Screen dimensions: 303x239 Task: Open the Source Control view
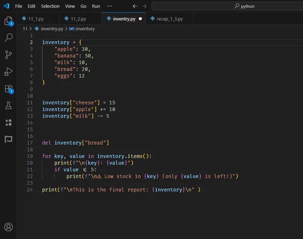coord(8,55)
